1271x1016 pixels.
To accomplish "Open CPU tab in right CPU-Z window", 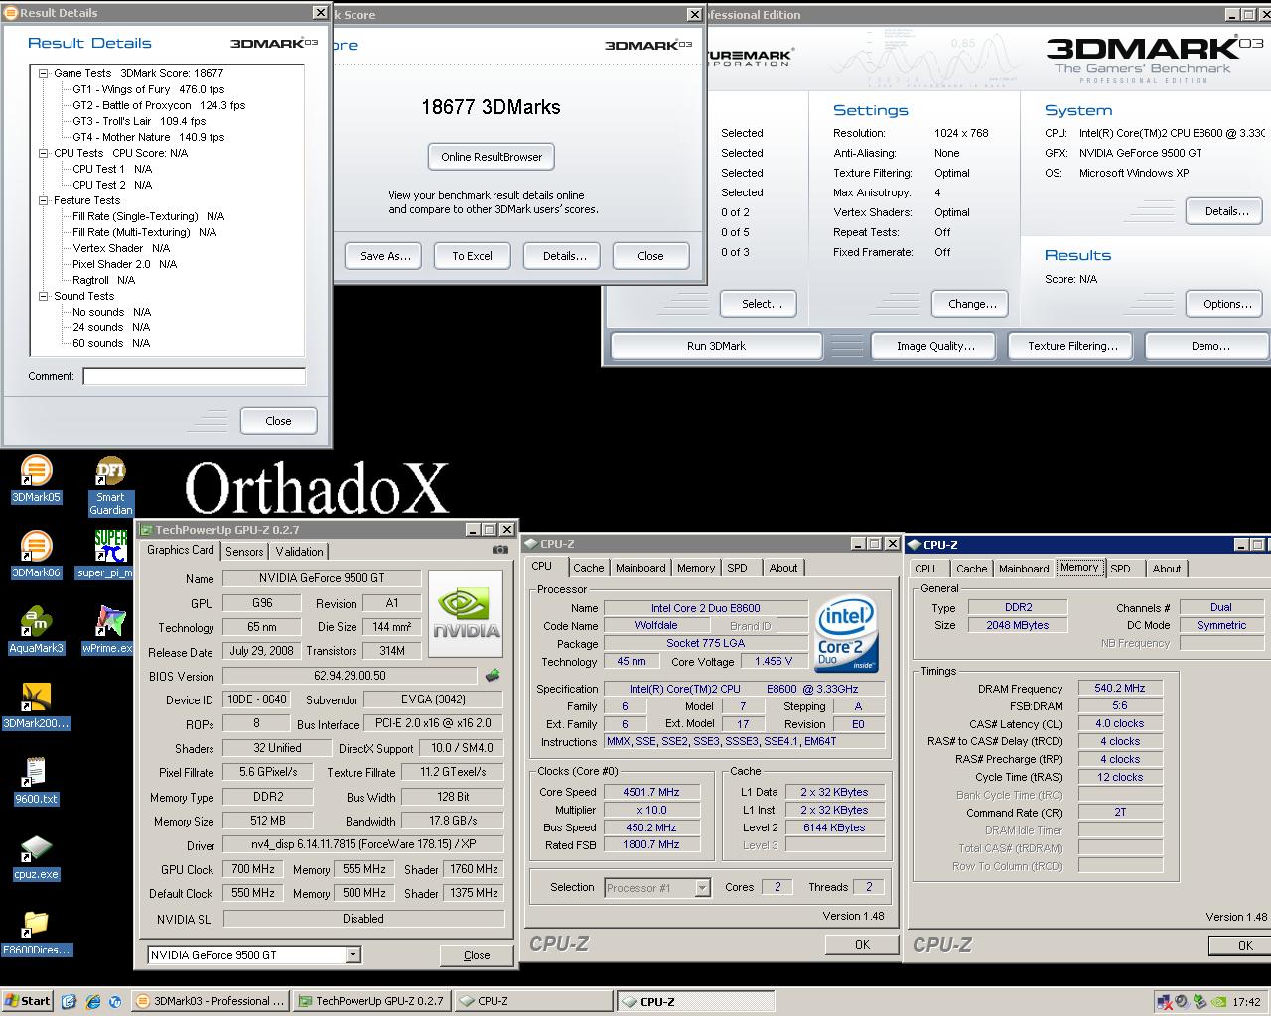I will point(924,569).
